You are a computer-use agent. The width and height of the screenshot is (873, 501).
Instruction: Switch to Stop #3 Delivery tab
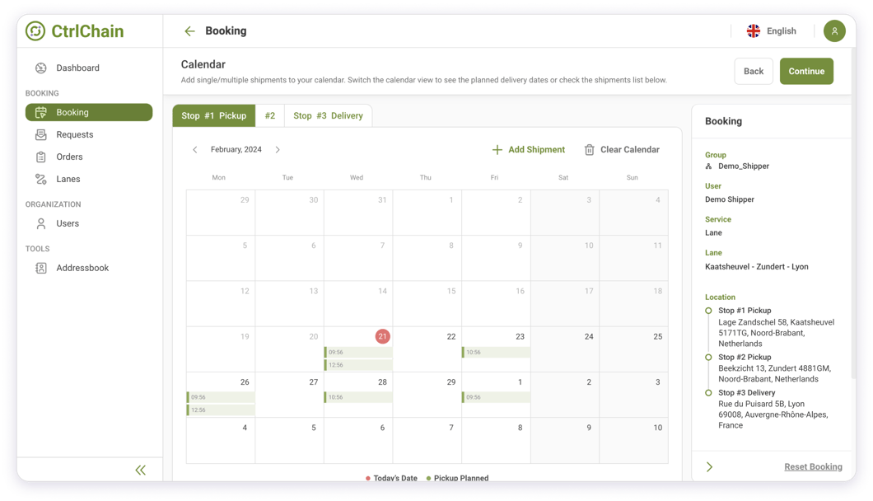[328, 116]
